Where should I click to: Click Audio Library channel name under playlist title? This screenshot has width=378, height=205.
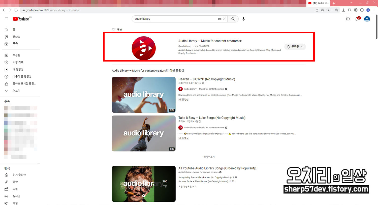(198, 172)
